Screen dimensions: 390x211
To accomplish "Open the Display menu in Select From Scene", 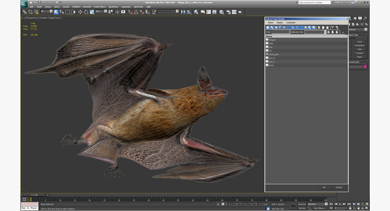I will click(x=280, y=23).
